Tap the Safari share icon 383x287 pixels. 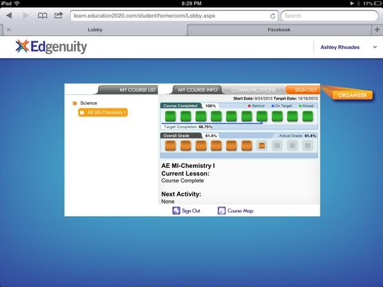point(58,15)
